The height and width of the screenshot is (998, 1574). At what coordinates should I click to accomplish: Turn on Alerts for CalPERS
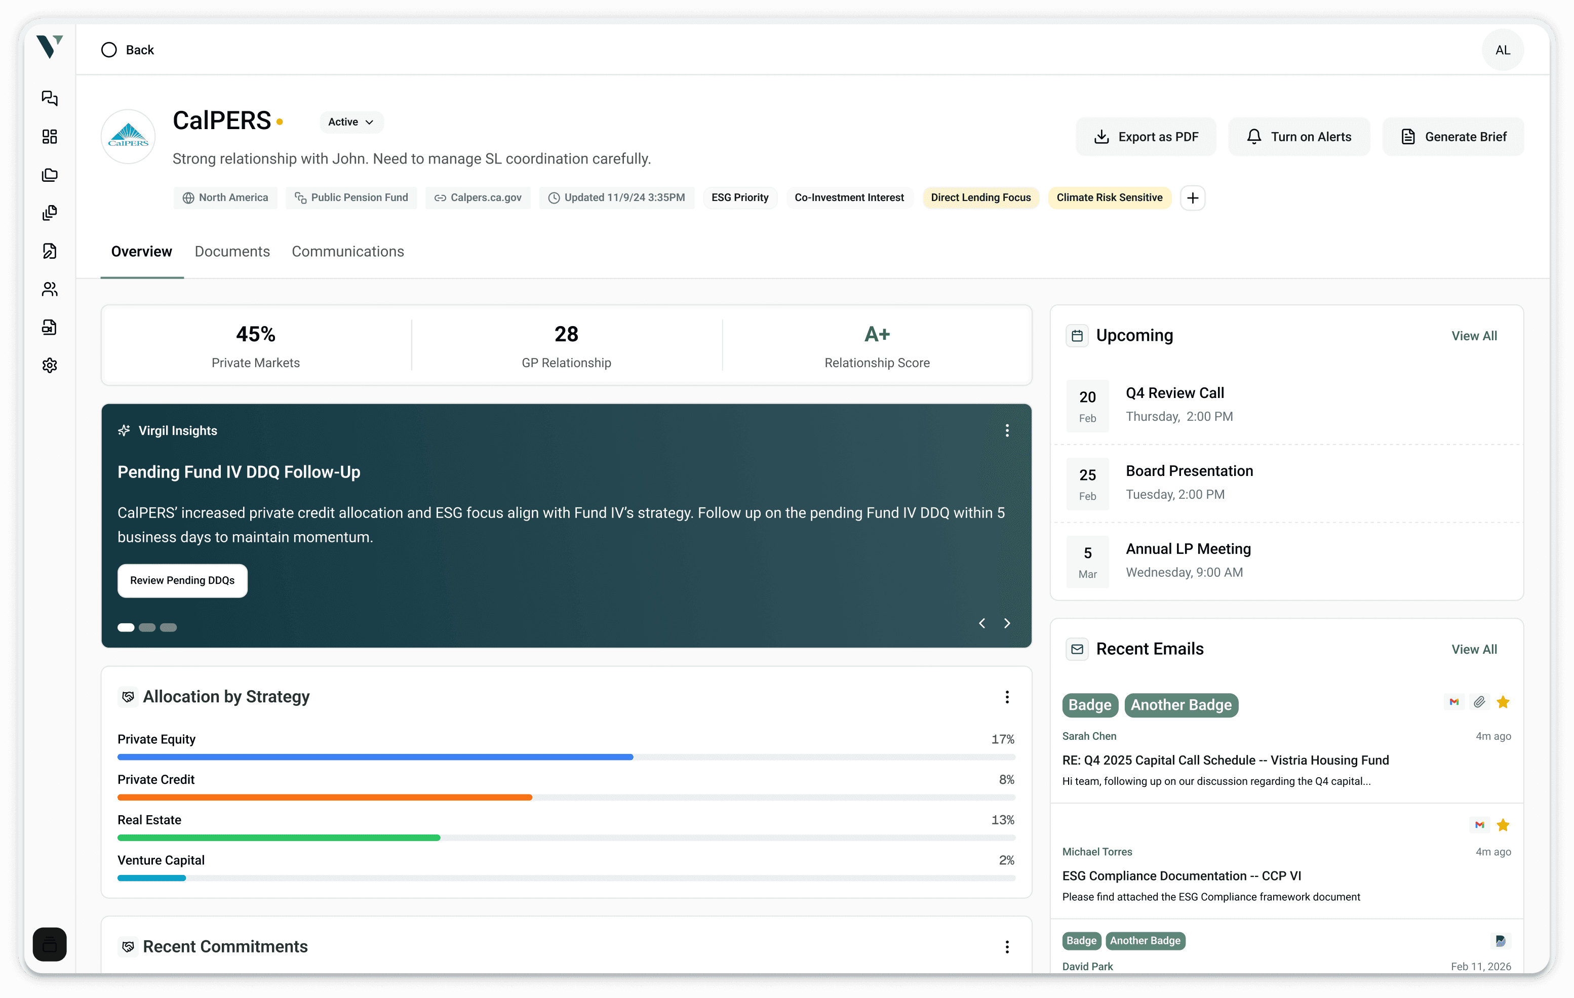point(1299,137)
